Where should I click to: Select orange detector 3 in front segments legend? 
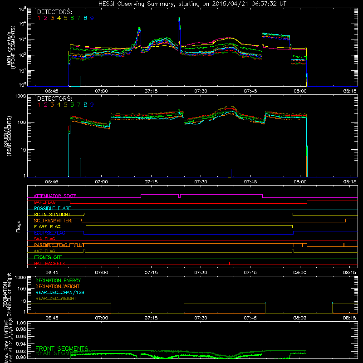52,18
